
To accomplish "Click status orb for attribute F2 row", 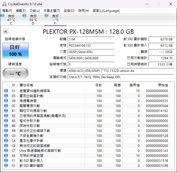I will tap(6, 165).
